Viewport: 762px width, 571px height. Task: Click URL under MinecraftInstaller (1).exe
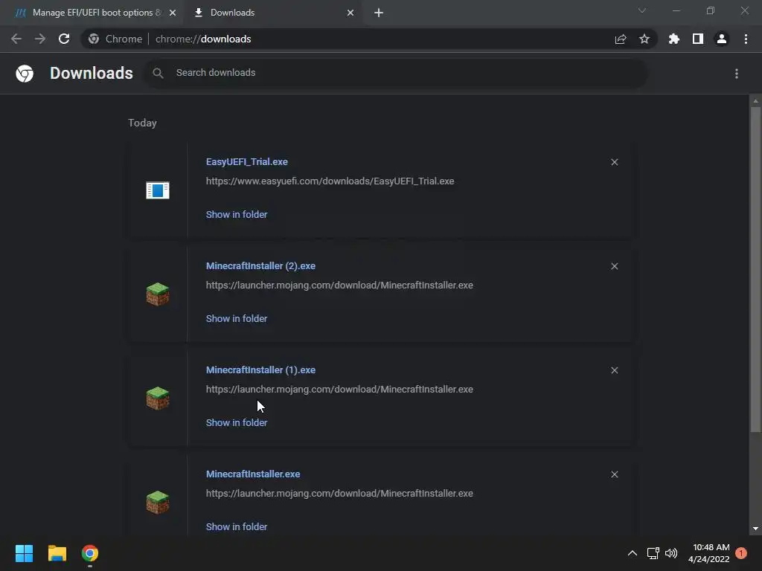(339, 390)
